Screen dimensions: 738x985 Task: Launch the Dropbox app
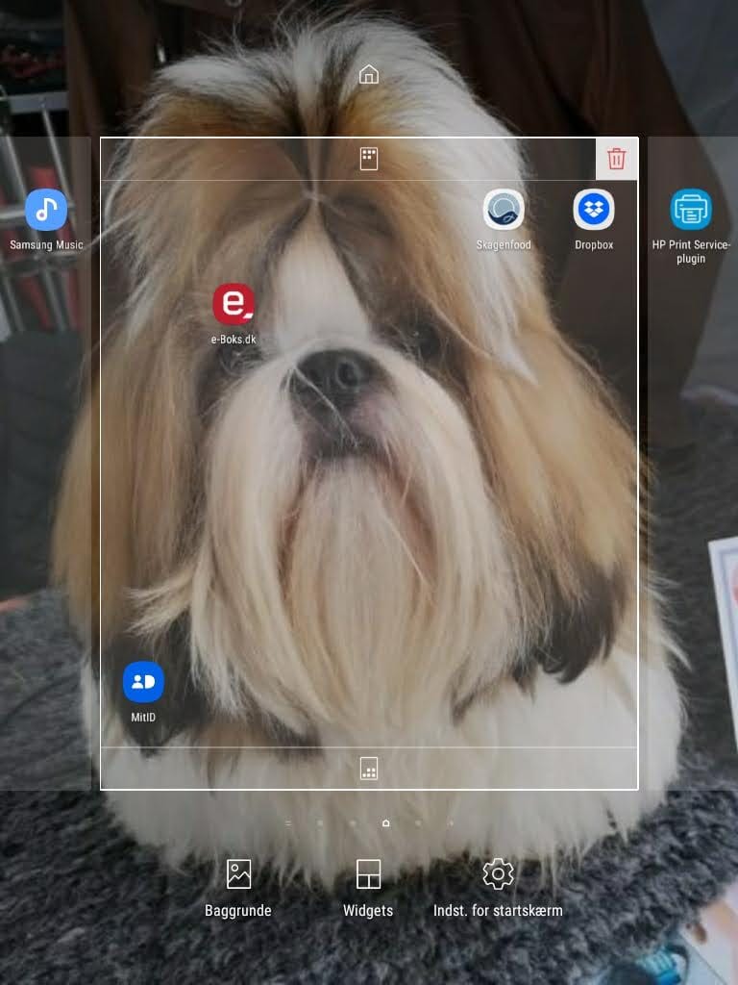pos(594,210)
